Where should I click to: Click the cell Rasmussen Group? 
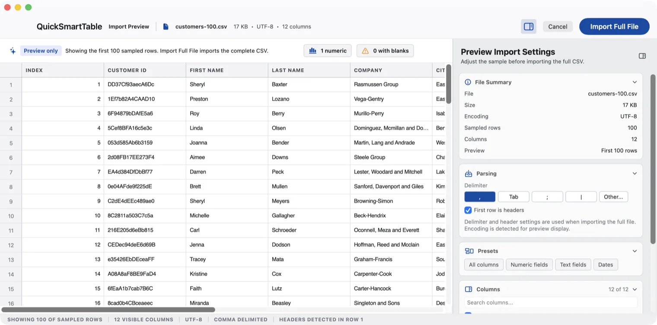click(391, 84)
